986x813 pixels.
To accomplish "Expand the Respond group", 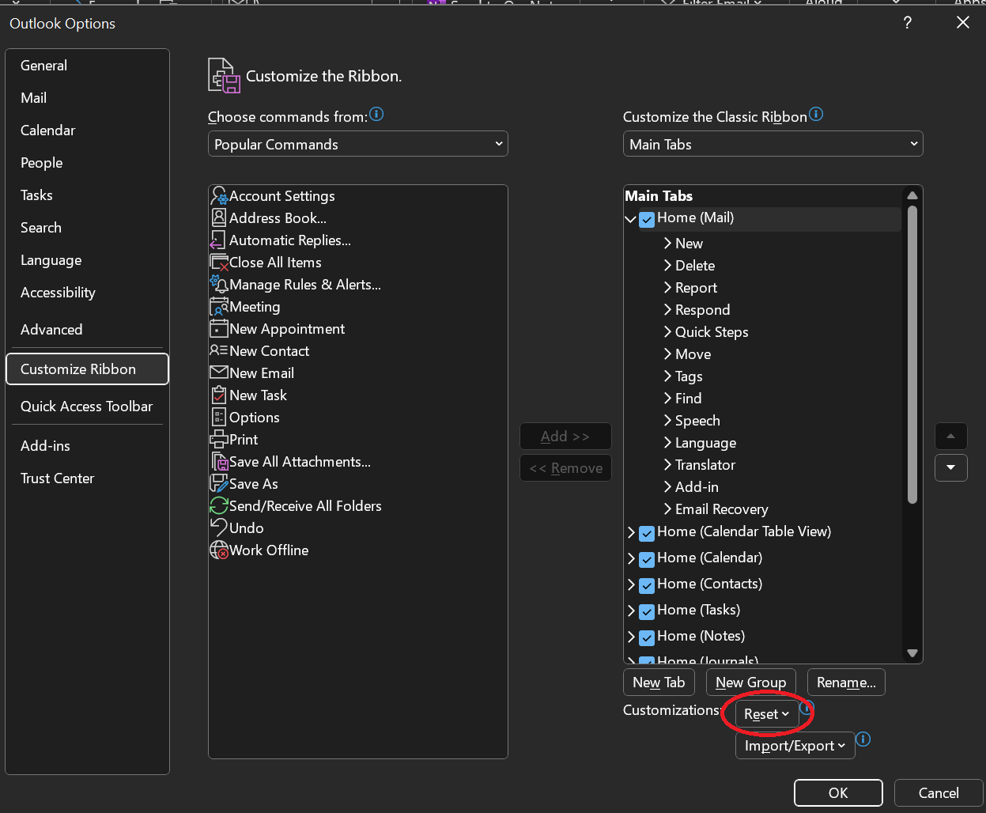I will click(x=667, y=310).
